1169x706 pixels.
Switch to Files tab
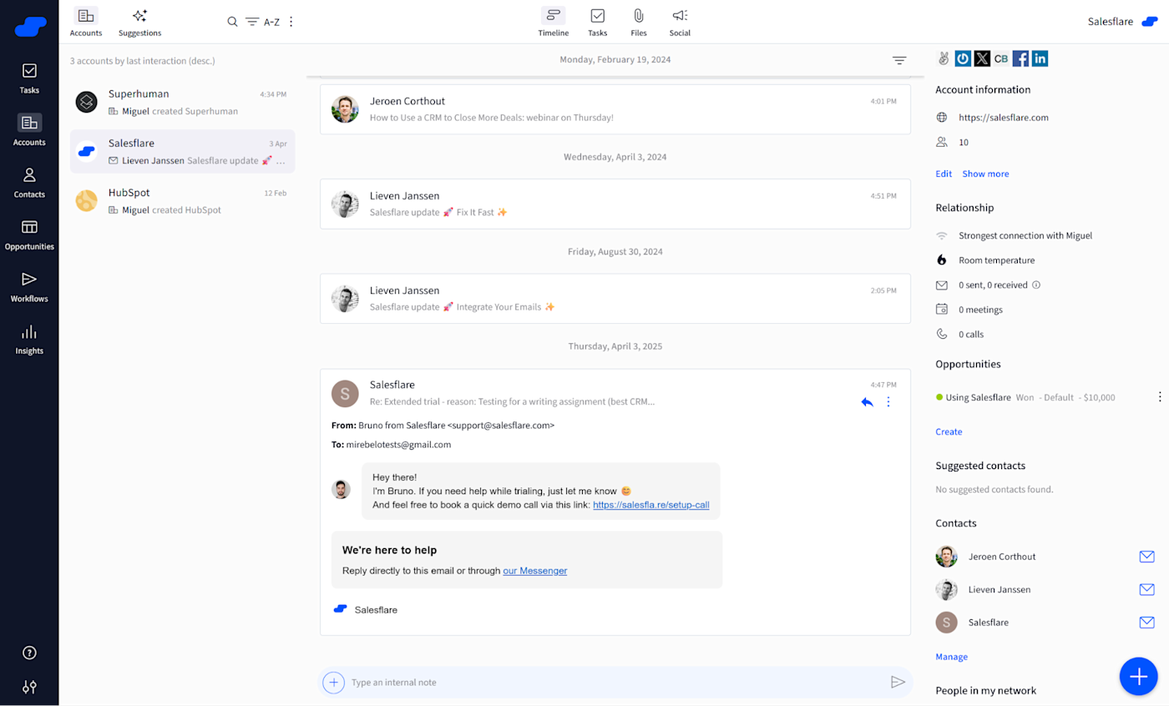click(x=638, y=23)
